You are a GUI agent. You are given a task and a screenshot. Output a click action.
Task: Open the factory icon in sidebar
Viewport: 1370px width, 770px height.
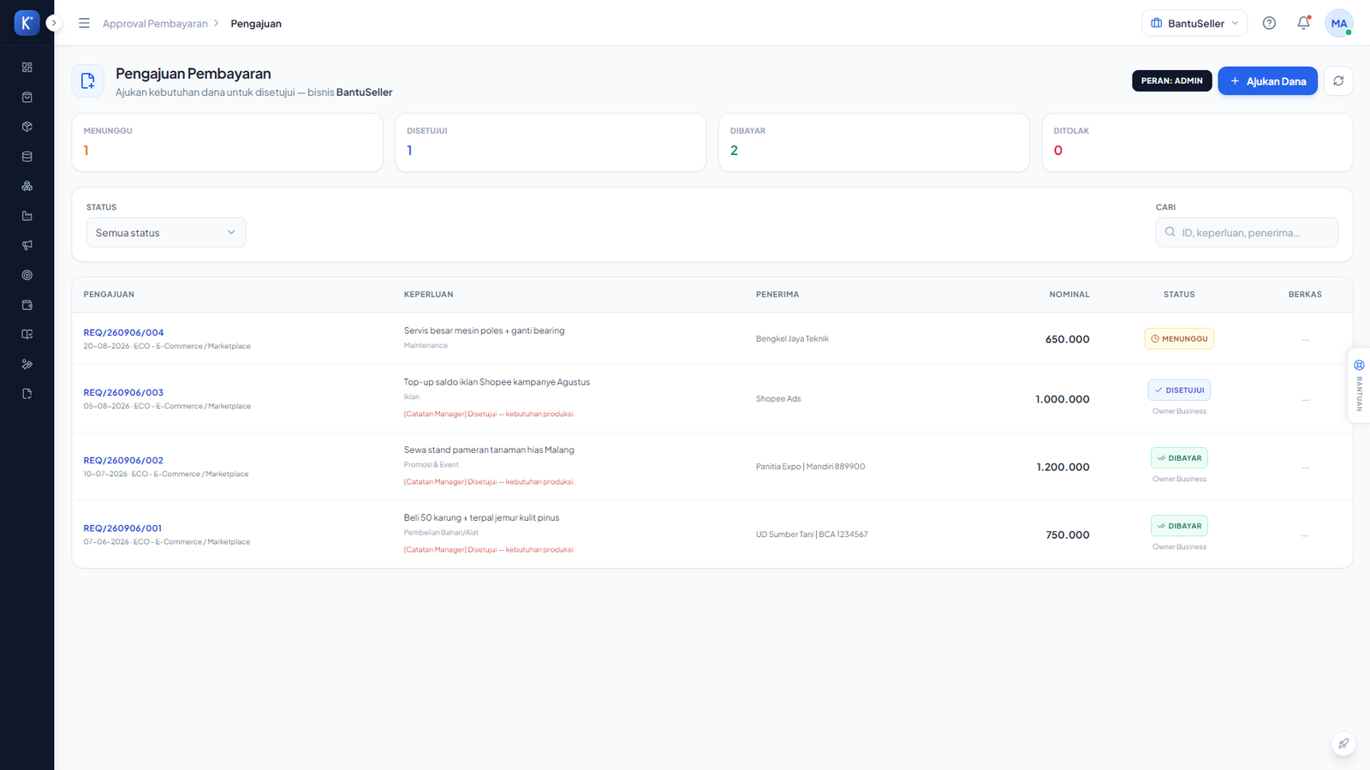pos(27,216)
